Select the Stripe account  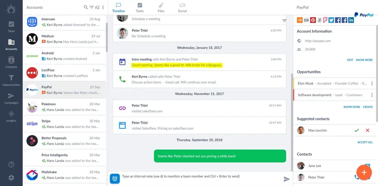tap(64, 124)
